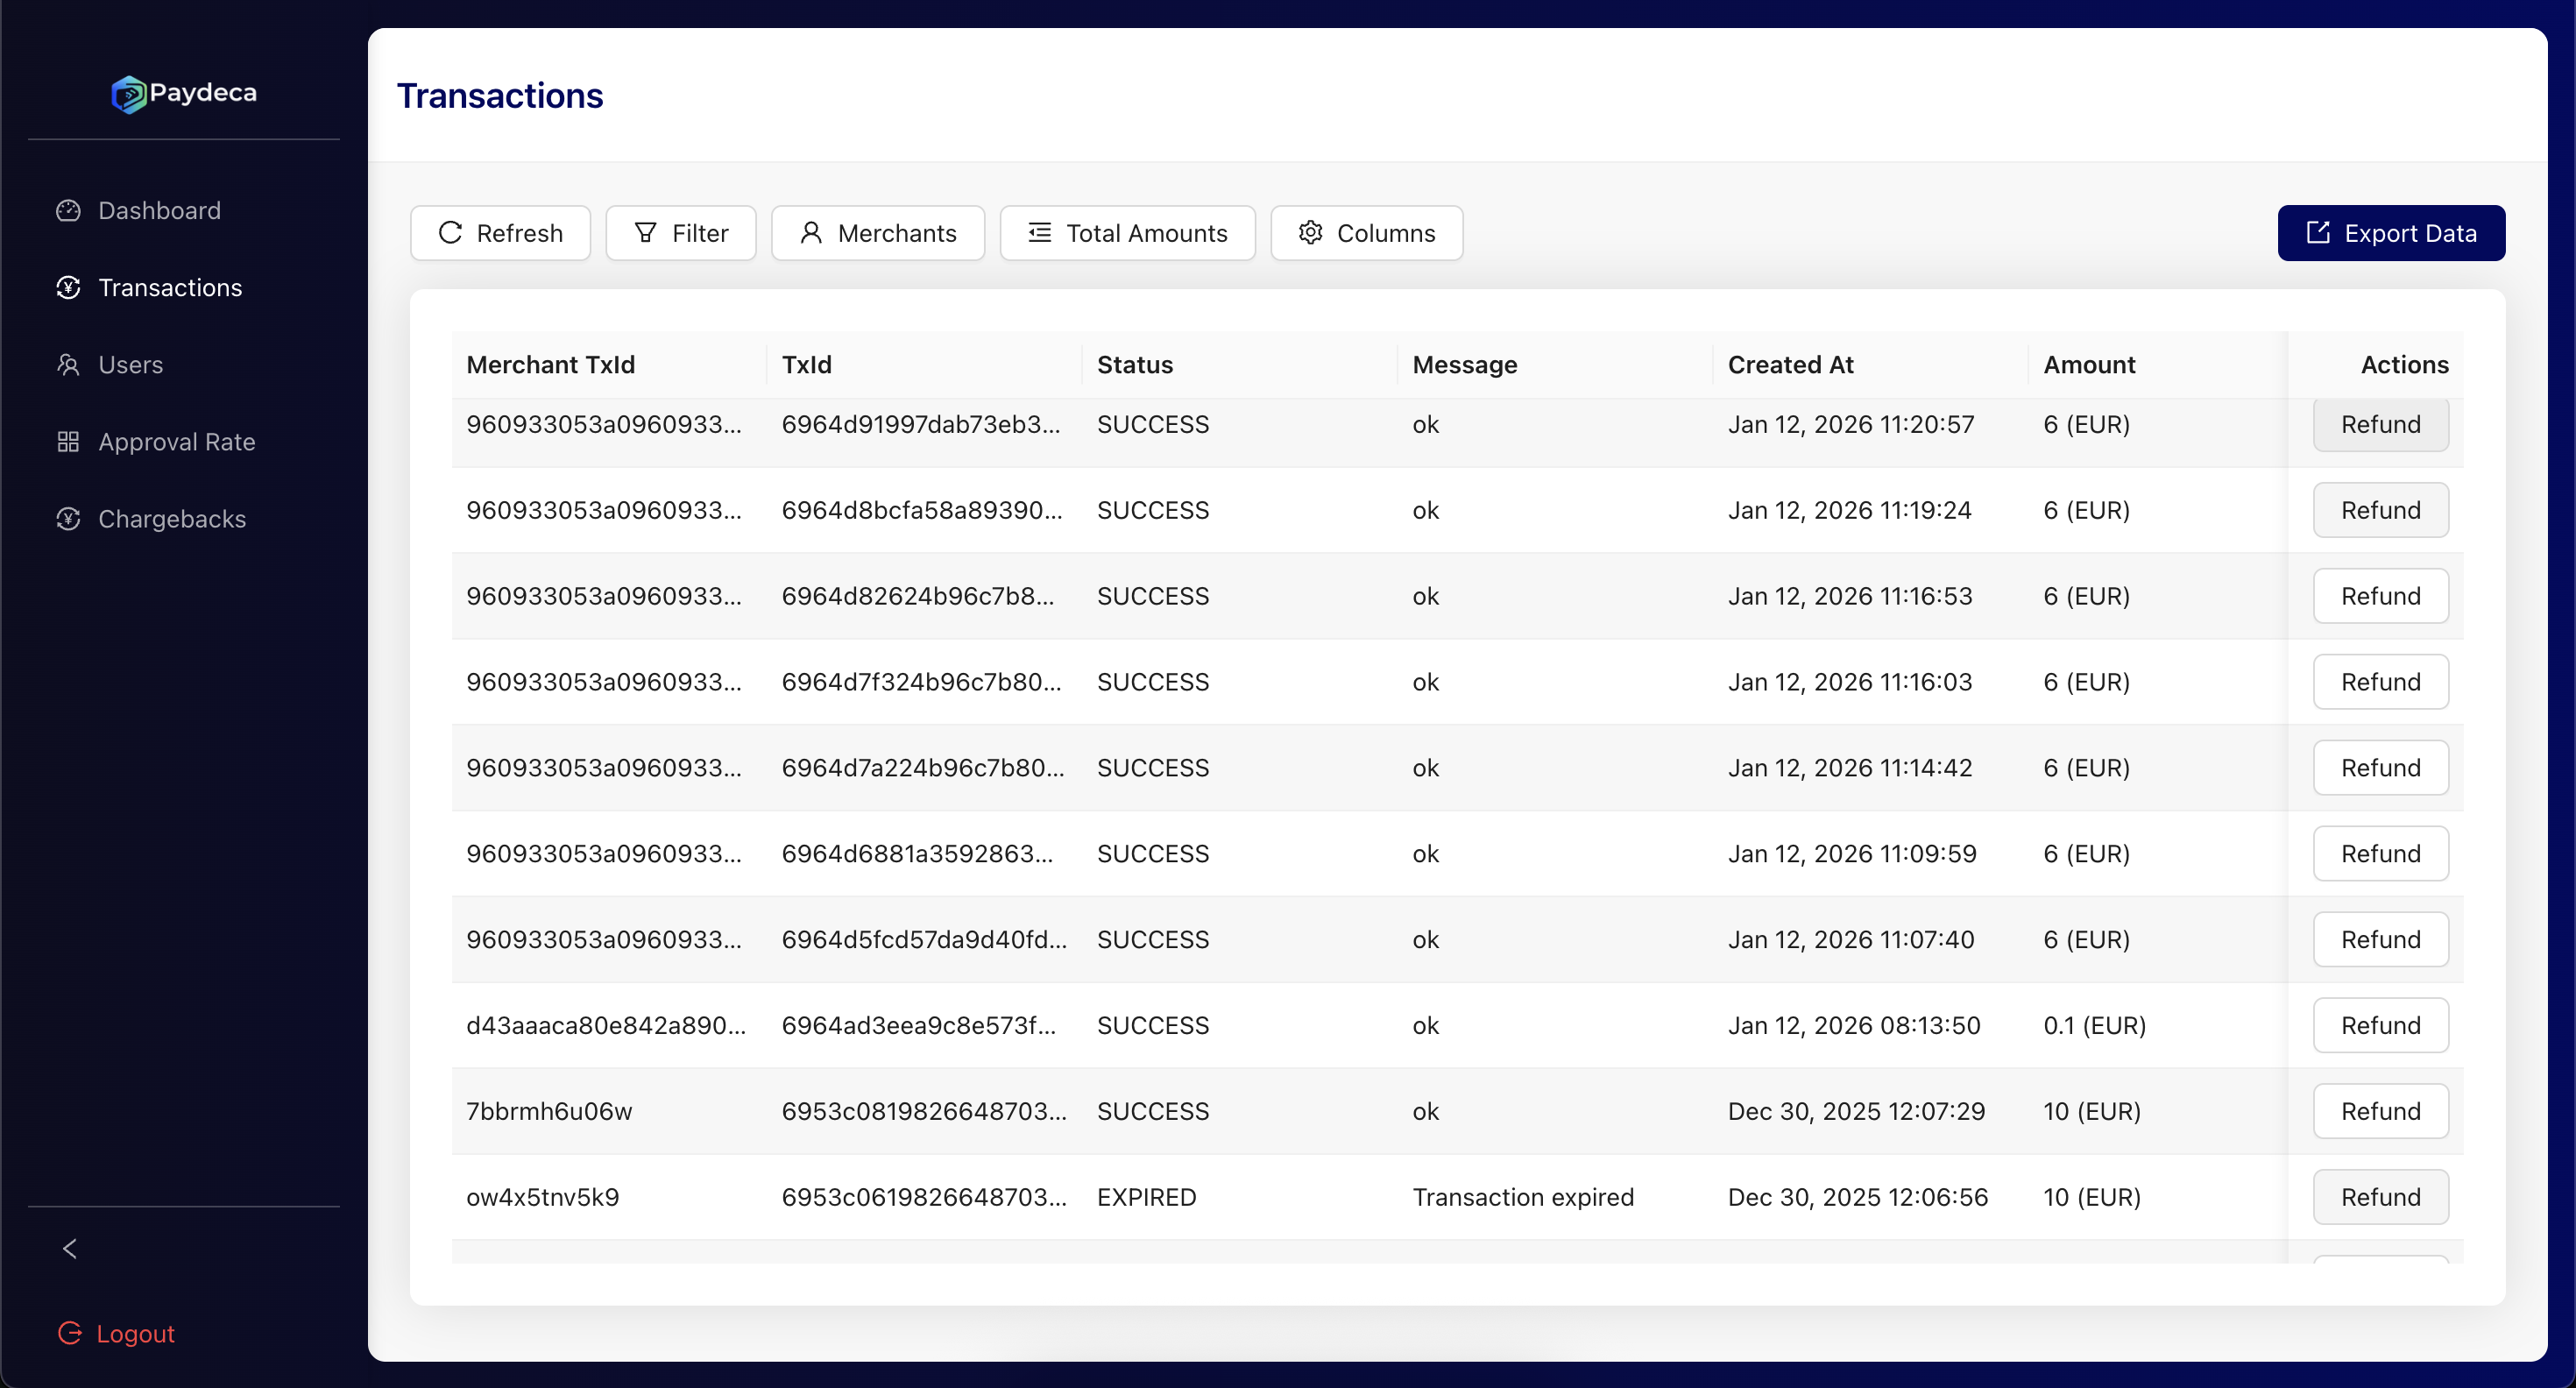This screenshot has height=1388, width=2576.
Task: Select TxId 6964d82624b96c7b8...
Action: pyautogui.click(x=918, y=596)
